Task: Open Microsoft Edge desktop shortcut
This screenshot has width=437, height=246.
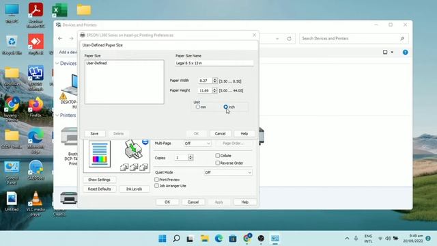Action: click(36, 141)
